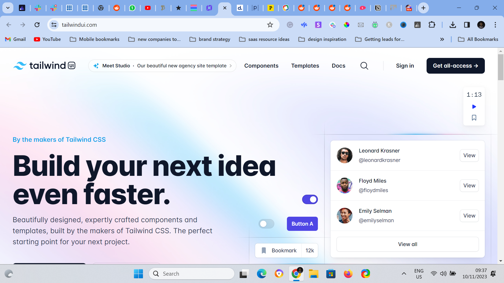Reload the page with the refresh icon

[37, 25]
